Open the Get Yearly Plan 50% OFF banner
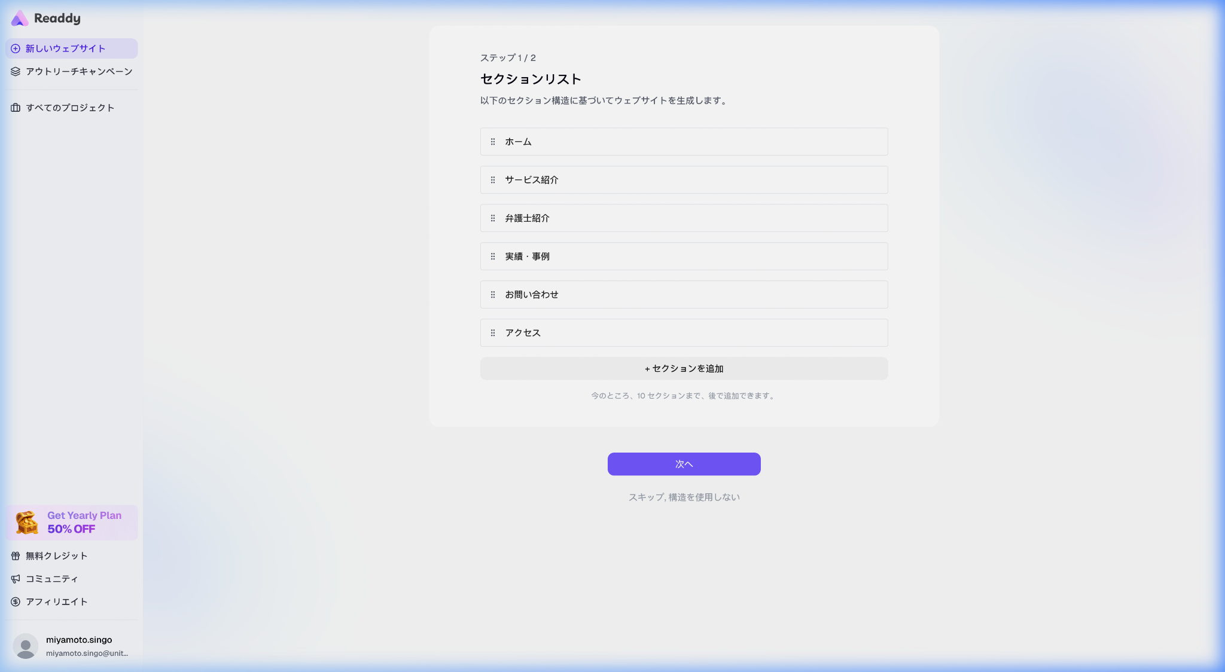Viewport: 1225px width, 672px height. tap(72, 523)
